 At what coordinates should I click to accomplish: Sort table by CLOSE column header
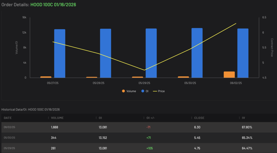199,118
